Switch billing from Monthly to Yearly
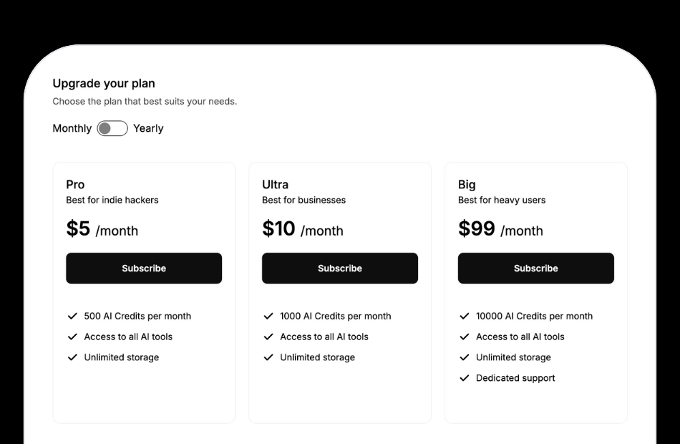The height and width of the screenshot is (444, 680). coord(112,127)
